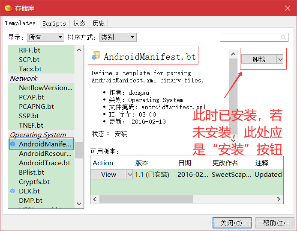Image resolution: width=297 pixels, height=231 pixels.
Task: Open the 排序方式 dropdown set to 类别
Action: tap(118, 37)
